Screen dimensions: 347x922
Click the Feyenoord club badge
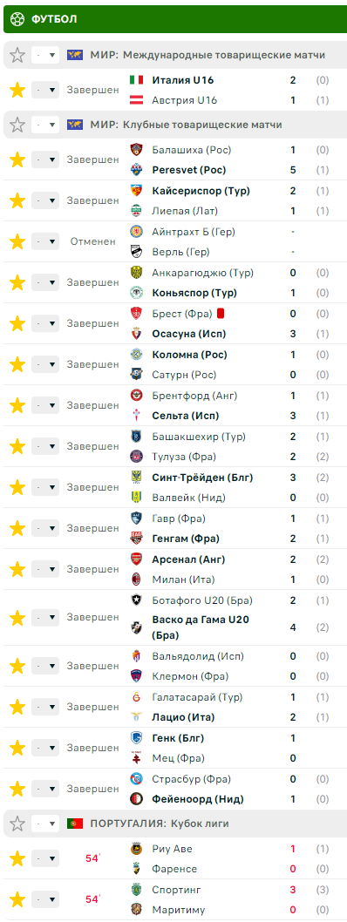point(137,799)
